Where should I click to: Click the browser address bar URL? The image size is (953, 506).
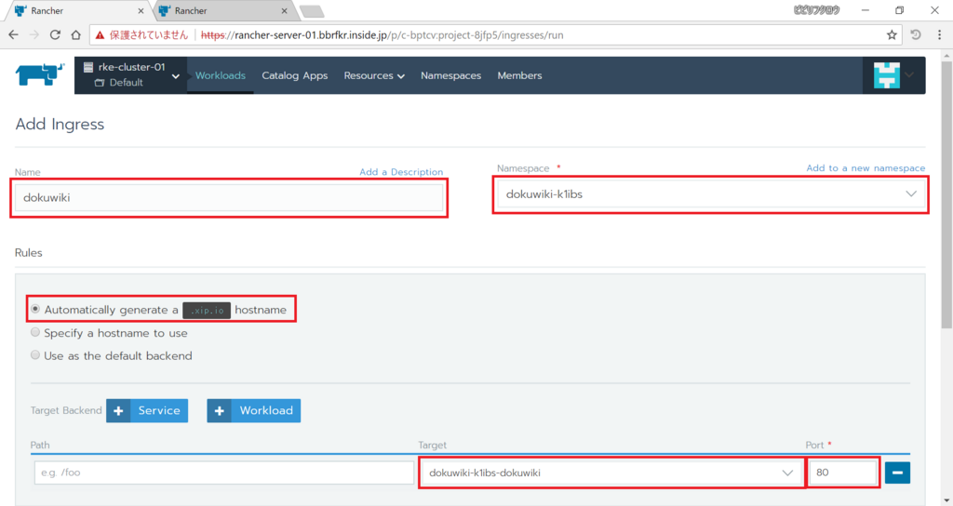382,35
